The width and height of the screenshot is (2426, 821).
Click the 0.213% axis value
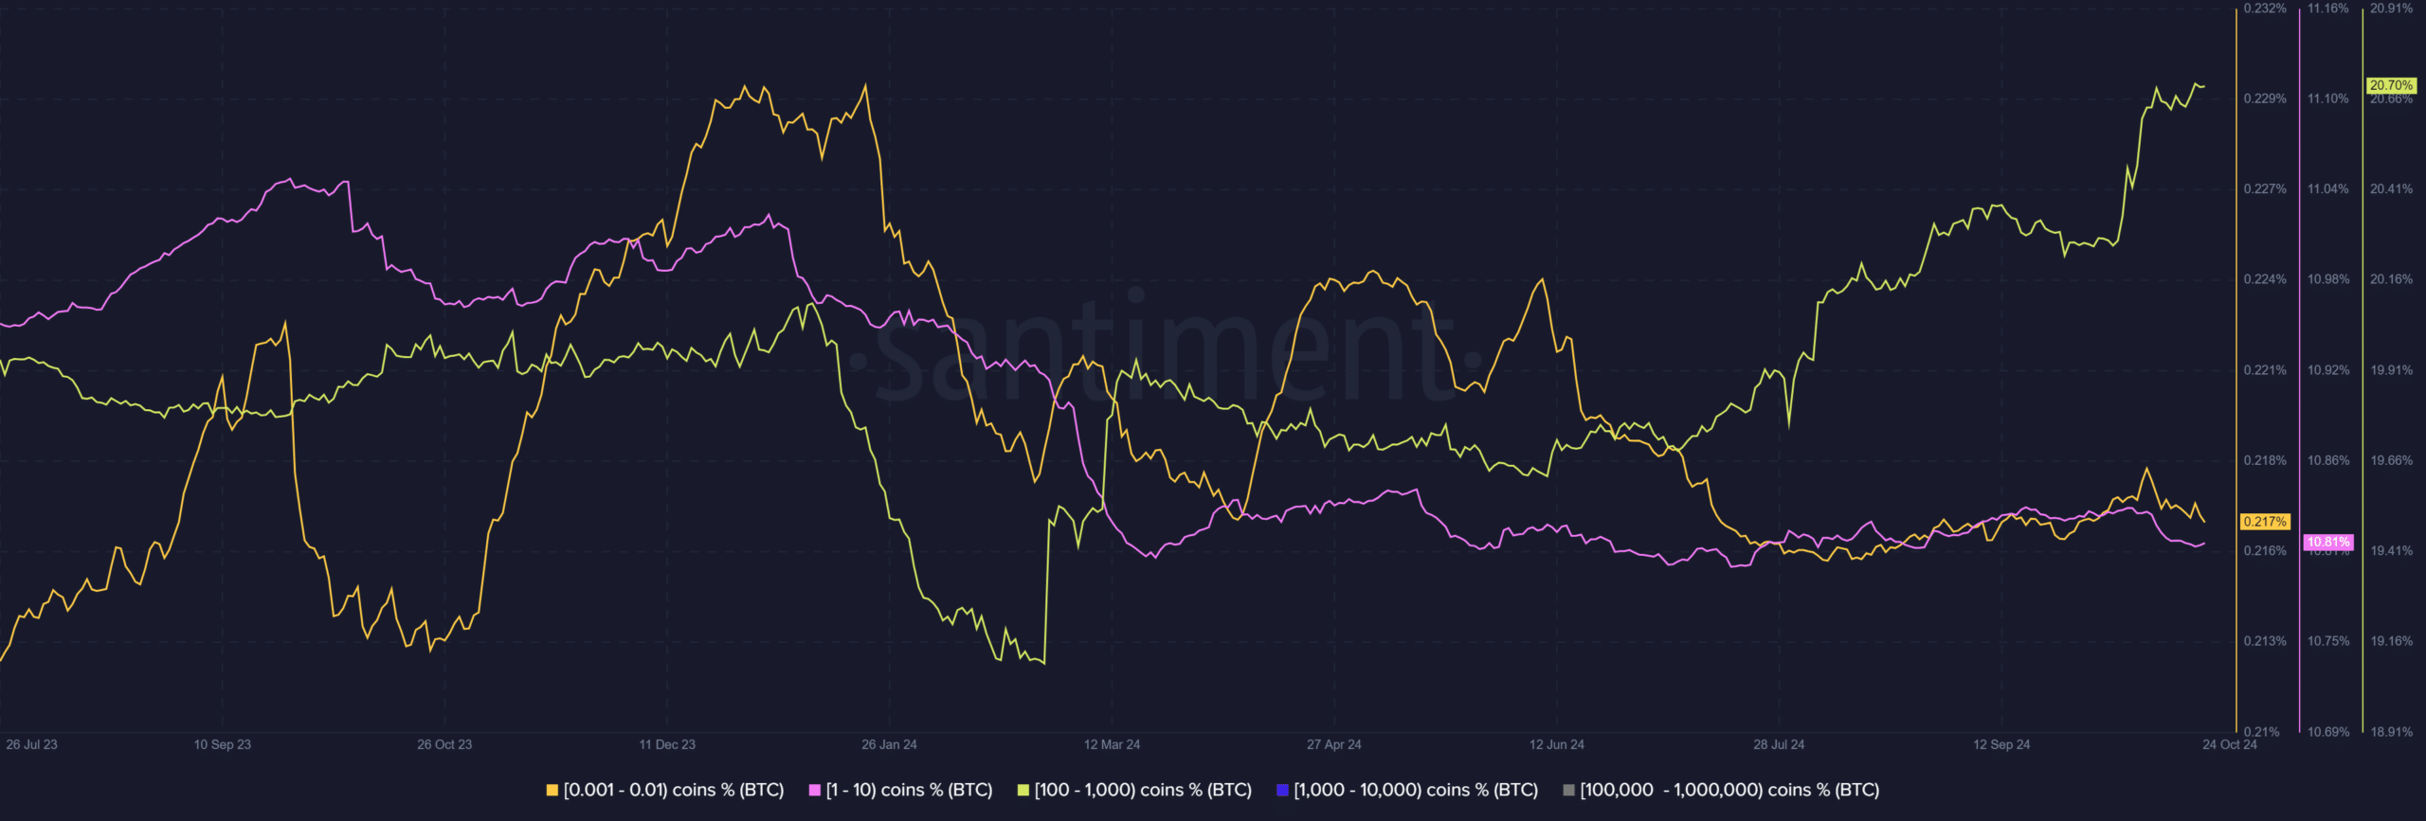click(x=2265, y=641)
